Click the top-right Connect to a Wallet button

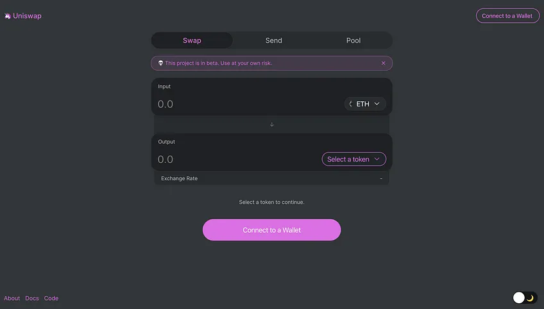[x=507, y=16]
